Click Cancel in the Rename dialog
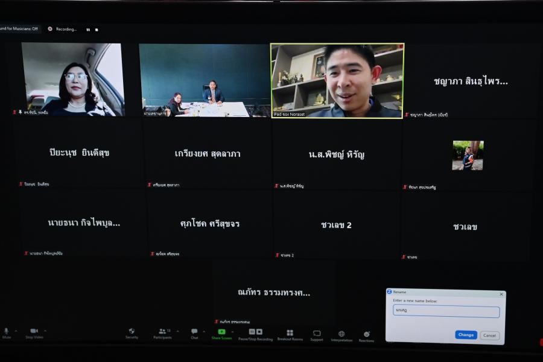This screenshot has height=362, width=543. click(489, 335)
